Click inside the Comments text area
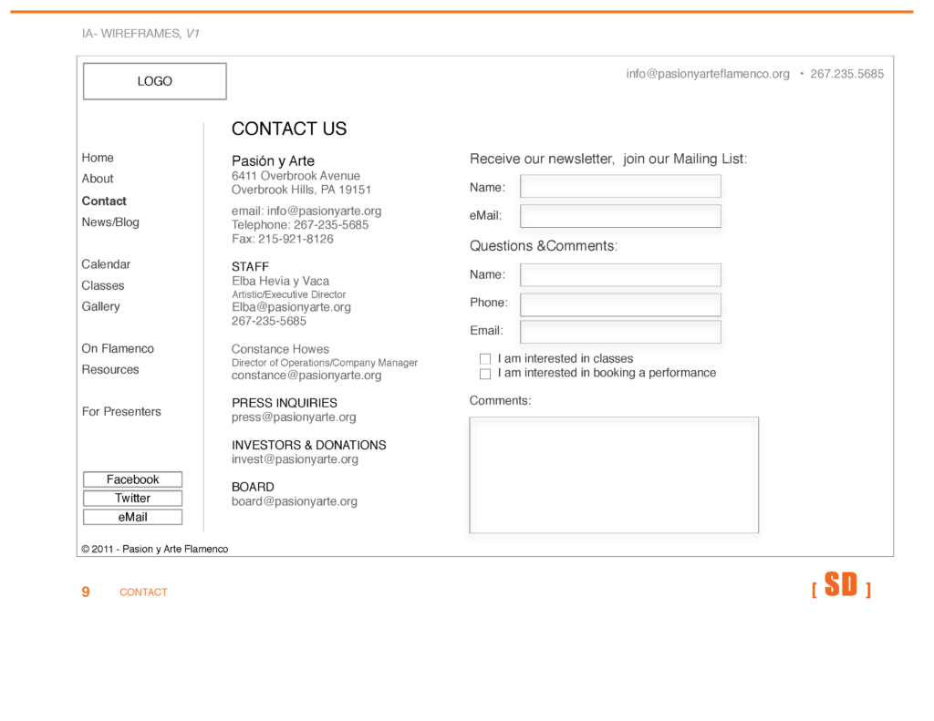934x721 pixels. tap(614, 475)
